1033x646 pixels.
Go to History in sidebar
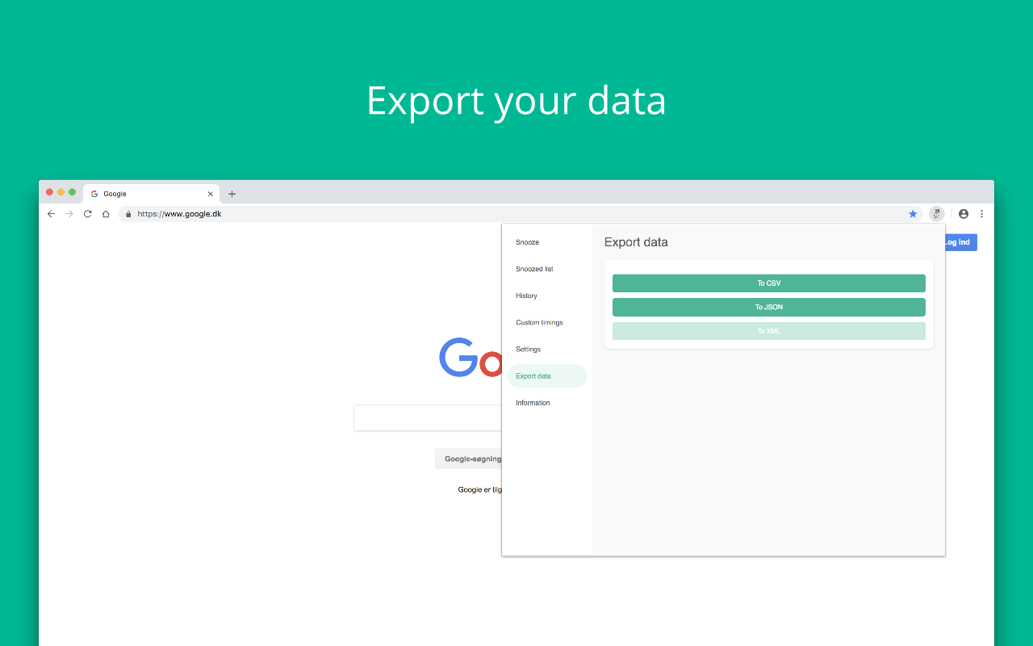pyautogui.click(x=526, y=296)
